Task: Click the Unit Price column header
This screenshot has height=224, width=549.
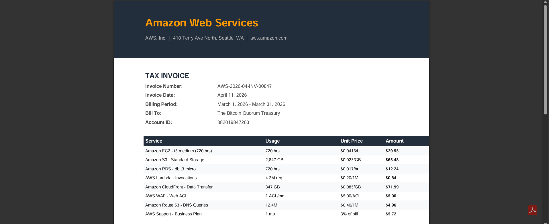Action: click(x=352, y=141)
